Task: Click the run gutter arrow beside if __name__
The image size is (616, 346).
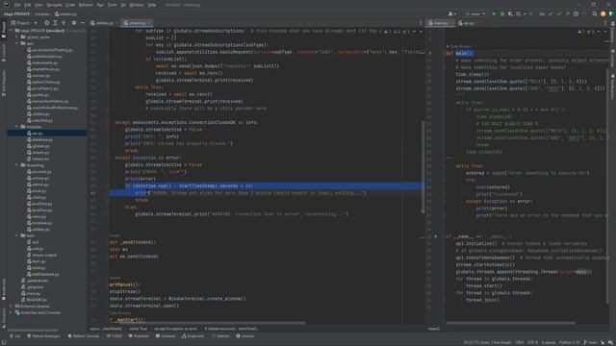Action: (436, 236)
